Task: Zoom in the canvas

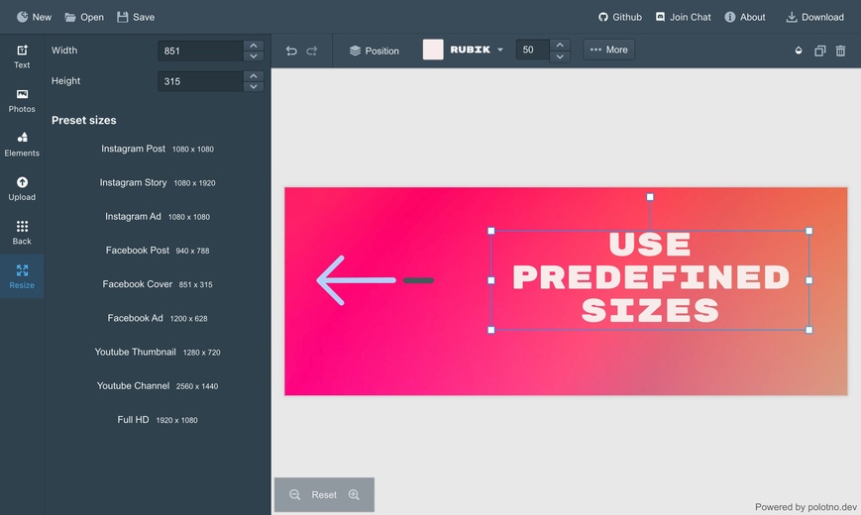Action: [x=354, y=494]
